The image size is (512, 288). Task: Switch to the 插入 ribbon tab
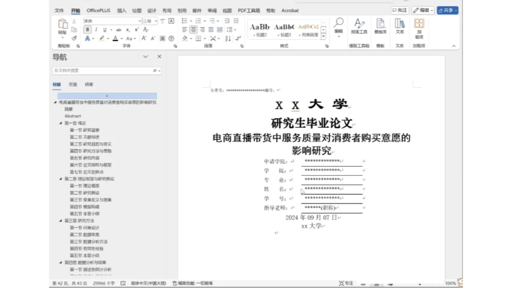[x=122, y=10]
